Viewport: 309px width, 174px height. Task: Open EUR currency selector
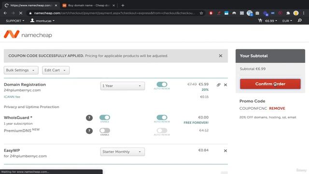click(287, 21)
